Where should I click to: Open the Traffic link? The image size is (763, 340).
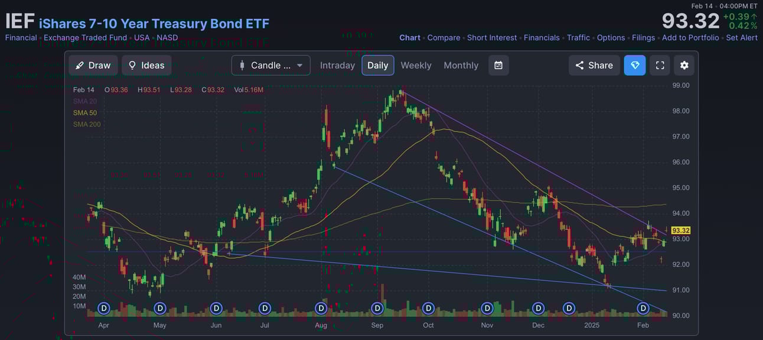click(x=578, y=37)
